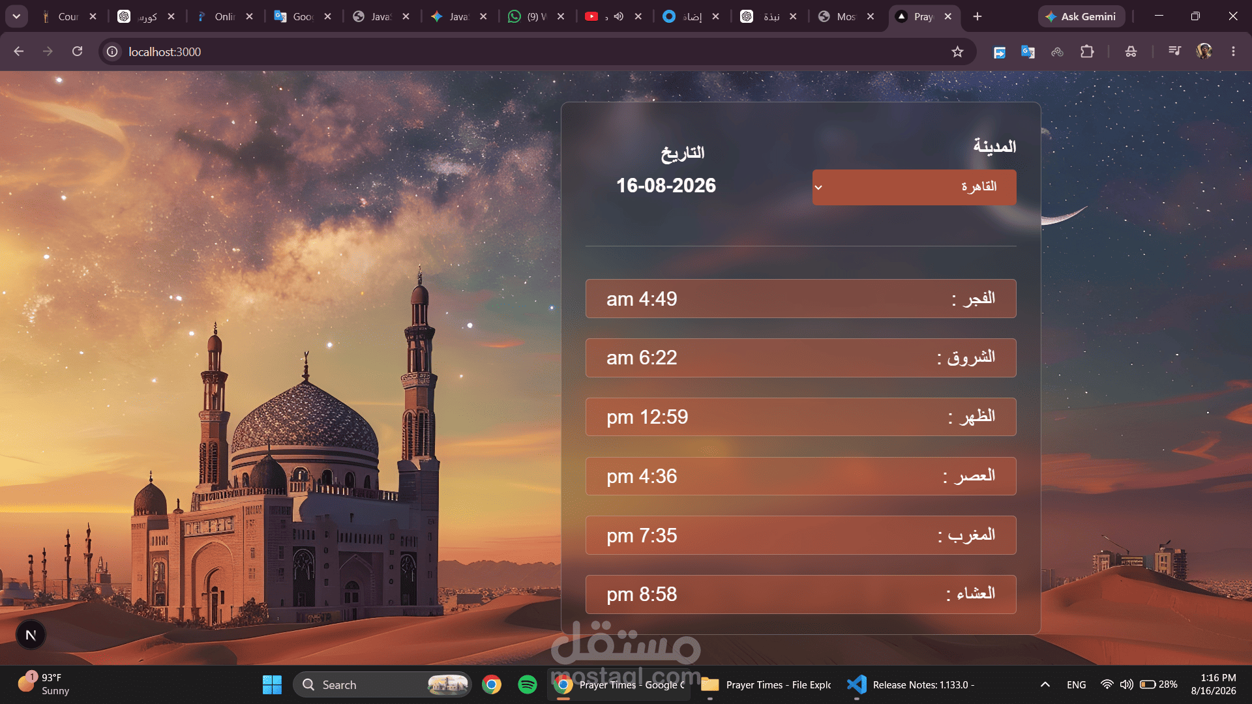Open the Wi-Fi network icon
The height and width of the screenshot is (704, 1252).
click(1107, 684)
